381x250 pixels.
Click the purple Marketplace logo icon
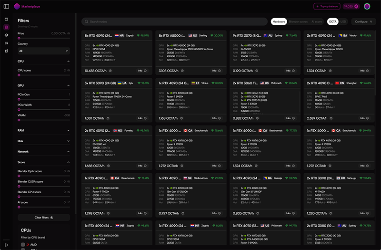click(17, 6)
